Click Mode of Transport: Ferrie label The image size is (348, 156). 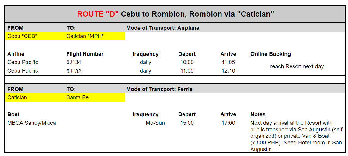coord(159,89)
